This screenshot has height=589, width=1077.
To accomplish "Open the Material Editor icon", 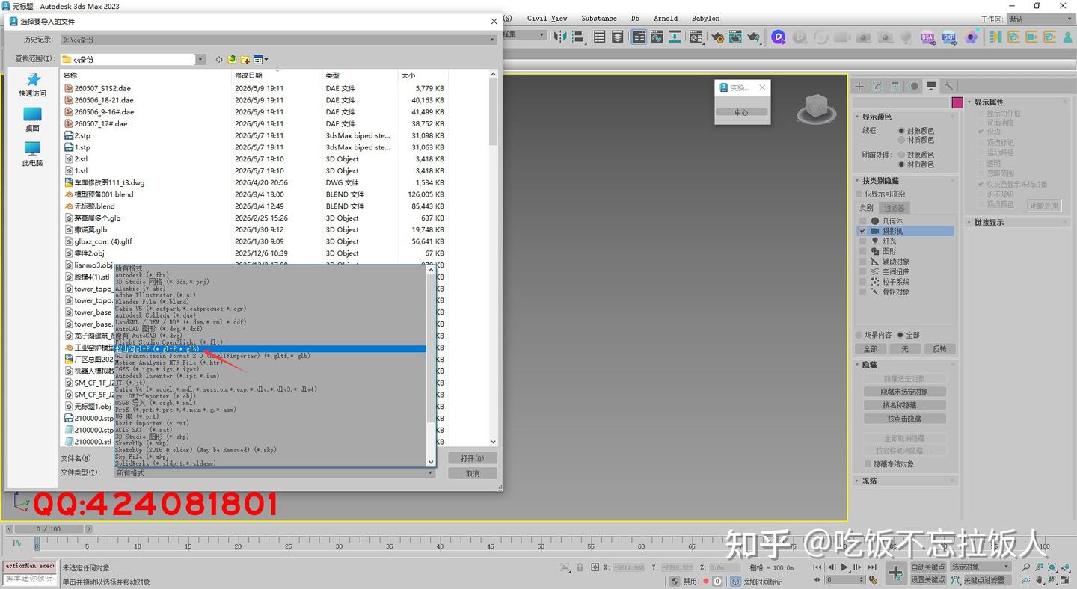I will [696, 37].
